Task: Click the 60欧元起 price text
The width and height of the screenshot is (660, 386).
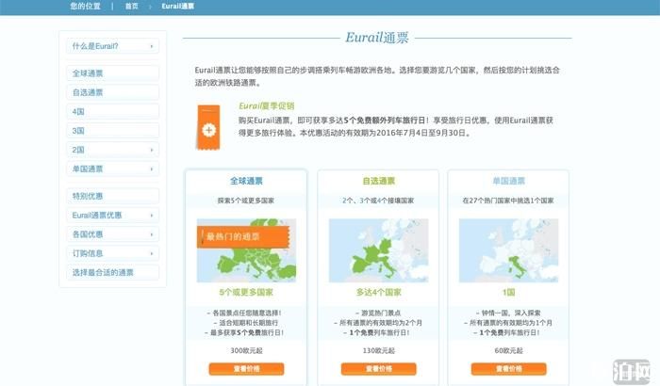Action: tap(508, 350)
